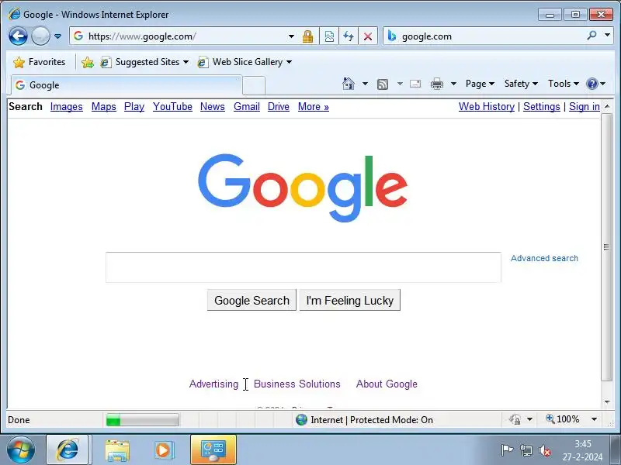Open the Images link
621x465 pixels.
[67, 107]
